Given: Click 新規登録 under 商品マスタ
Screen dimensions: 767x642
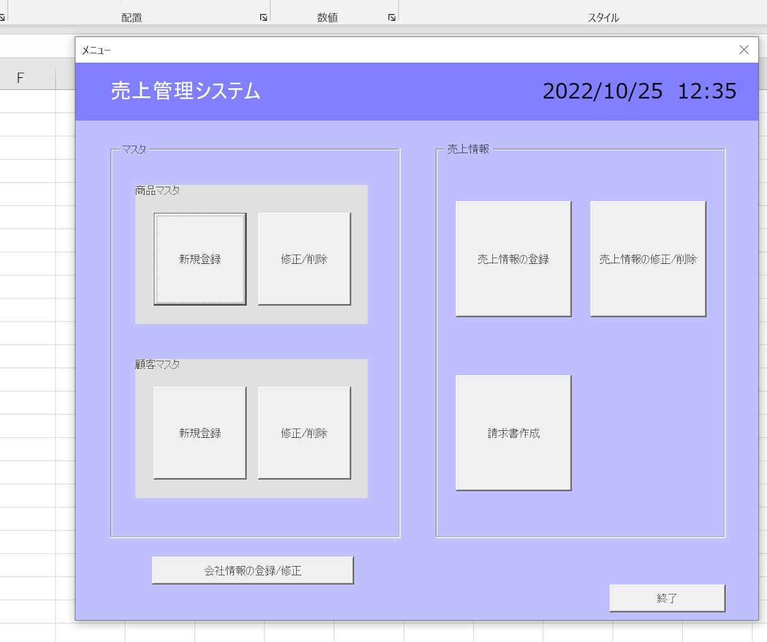Looking at the screenshot, I should click(200, 259).
